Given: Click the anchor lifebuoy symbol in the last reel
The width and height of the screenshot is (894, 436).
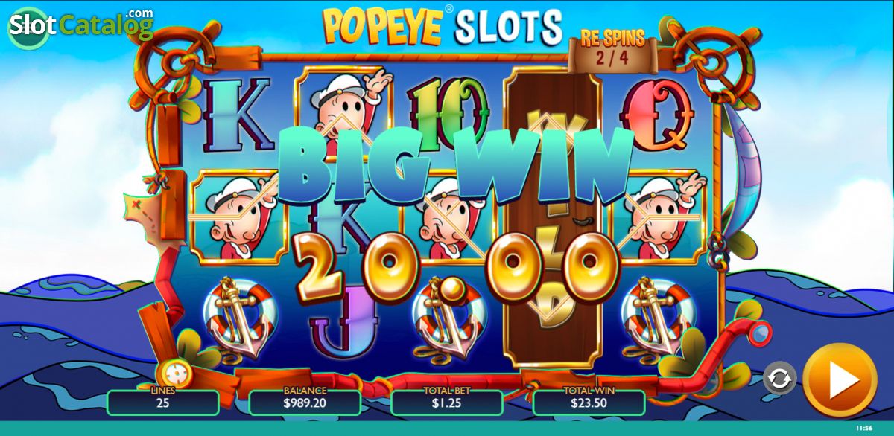Looking at the screenshot, I should pyautogui.click(x=656, y=318).
